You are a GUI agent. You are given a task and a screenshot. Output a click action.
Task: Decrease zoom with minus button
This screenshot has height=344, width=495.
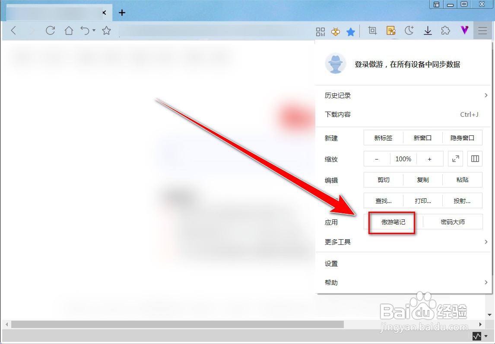377,159
